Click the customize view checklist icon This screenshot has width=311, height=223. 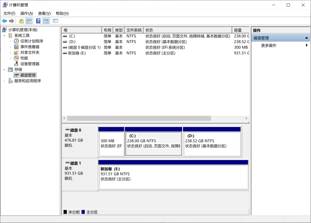click(x=55, y=21)
